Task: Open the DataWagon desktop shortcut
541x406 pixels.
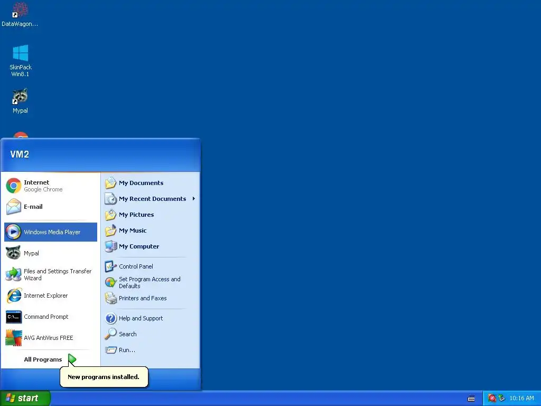Action: coord(20,14)
